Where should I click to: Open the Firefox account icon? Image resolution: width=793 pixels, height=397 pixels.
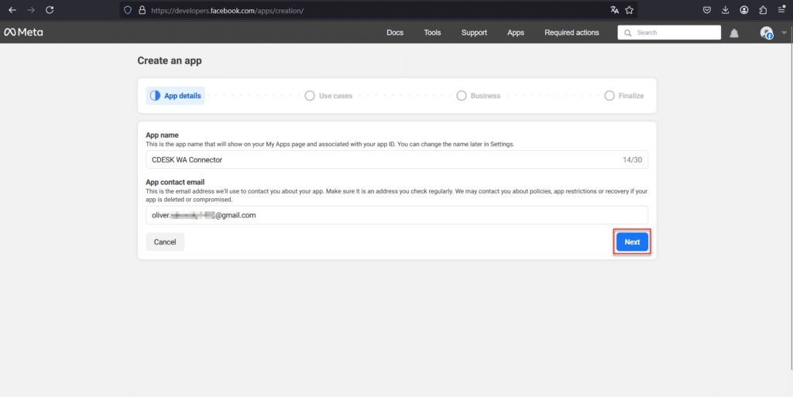(x=744, y=9)
